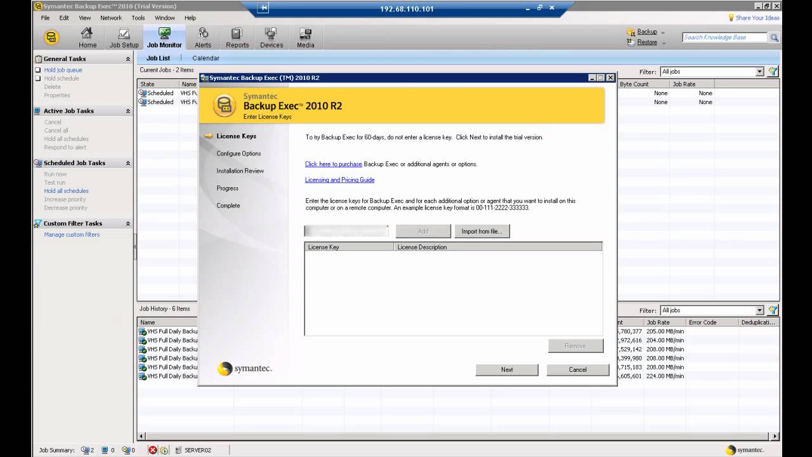Click the State column header in current jobs
The image size is (812, 457).
tap(158, 84)
